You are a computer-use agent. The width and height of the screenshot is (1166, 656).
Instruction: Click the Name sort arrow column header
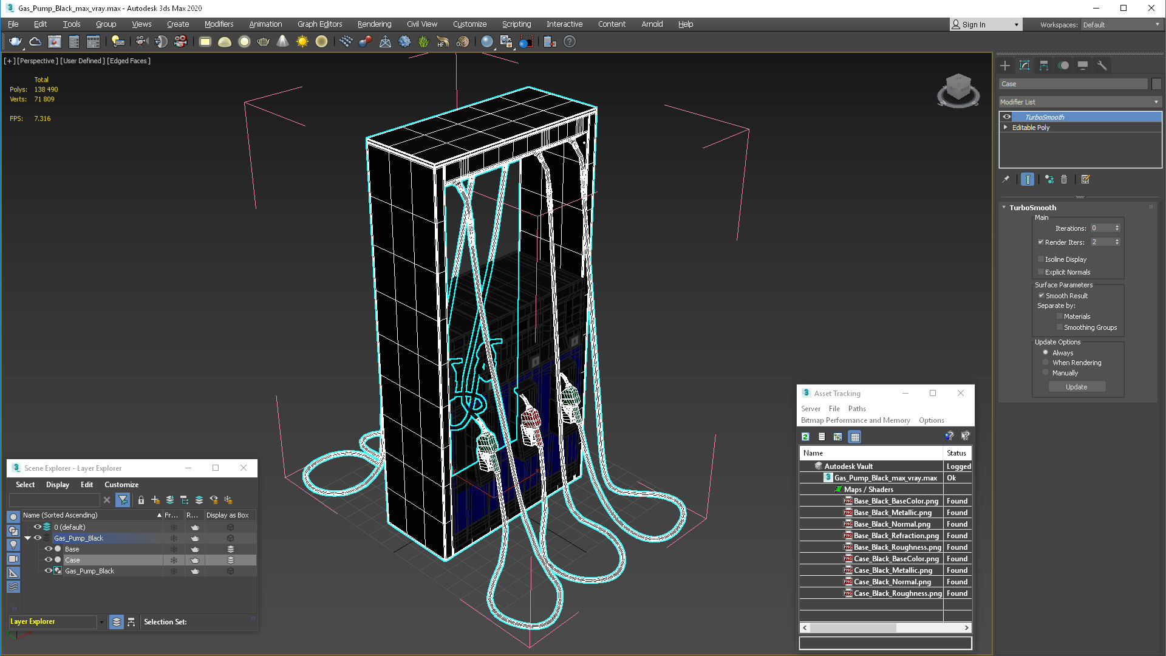tap(159, 515)
